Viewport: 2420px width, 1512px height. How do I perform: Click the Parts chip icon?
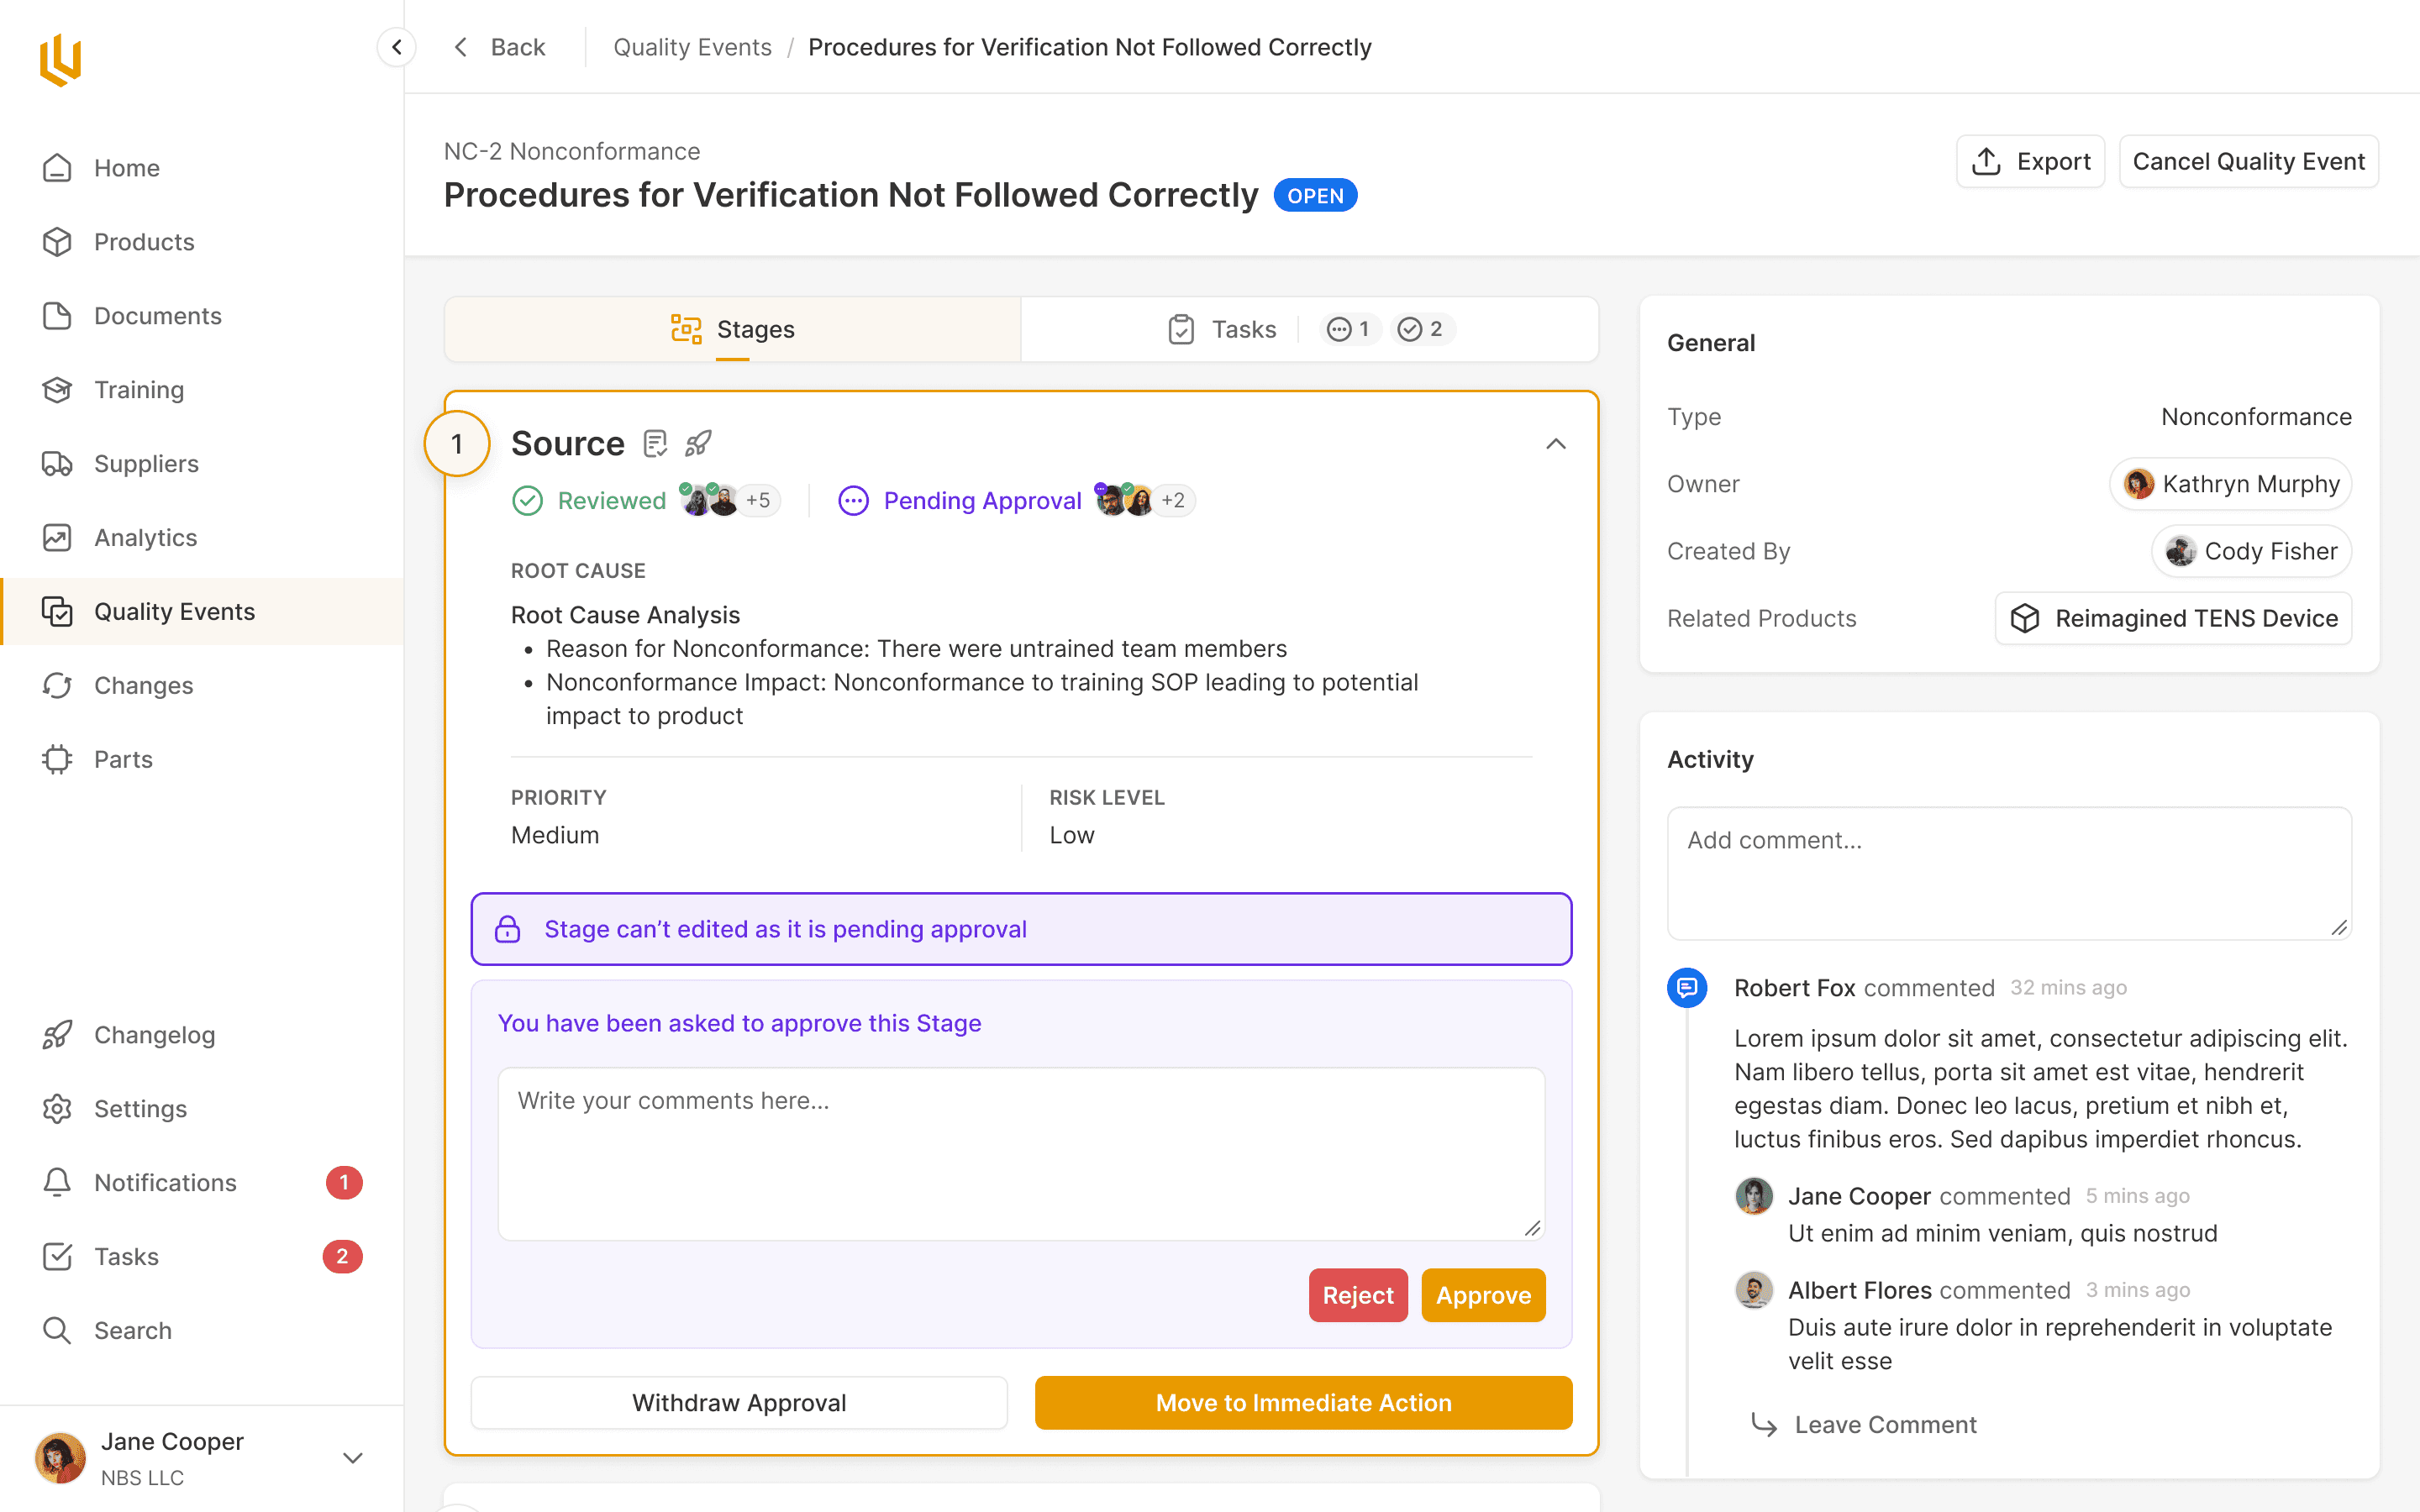pyautogui.click(x=57, y=759)
